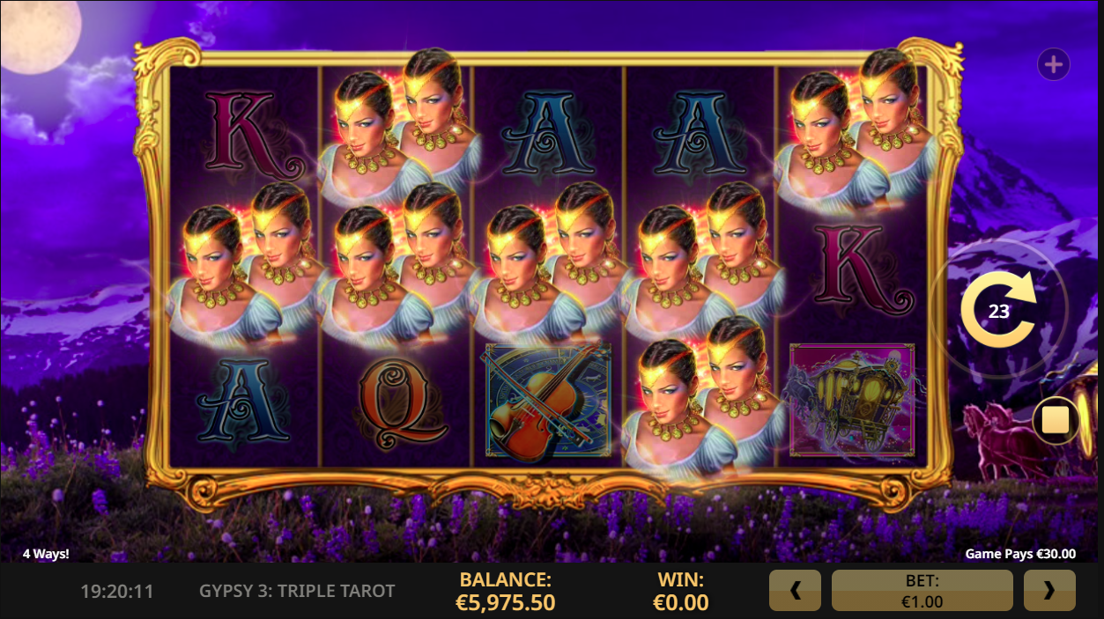Click the Game Pays €30.00 text
1104x619 pixels.
click(x=1020, y=554)
